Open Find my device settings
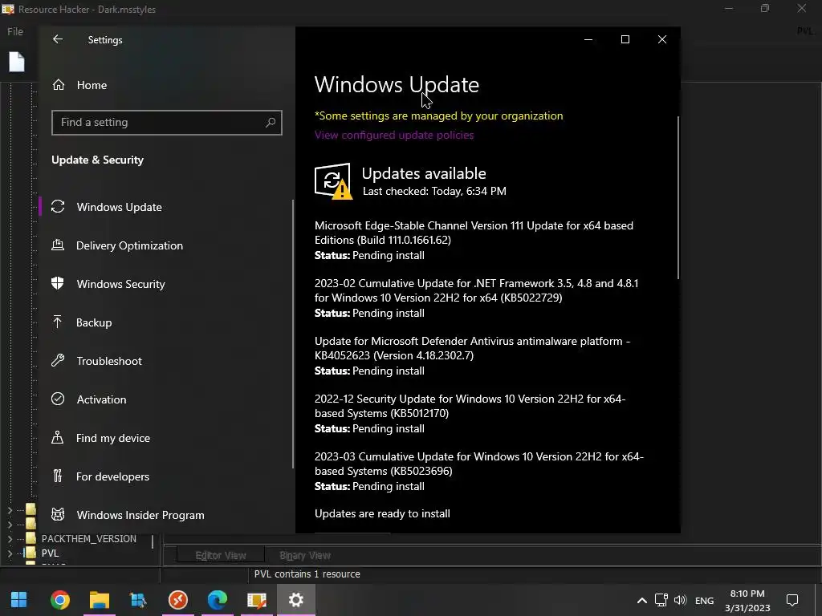 (x=112, y=438)
